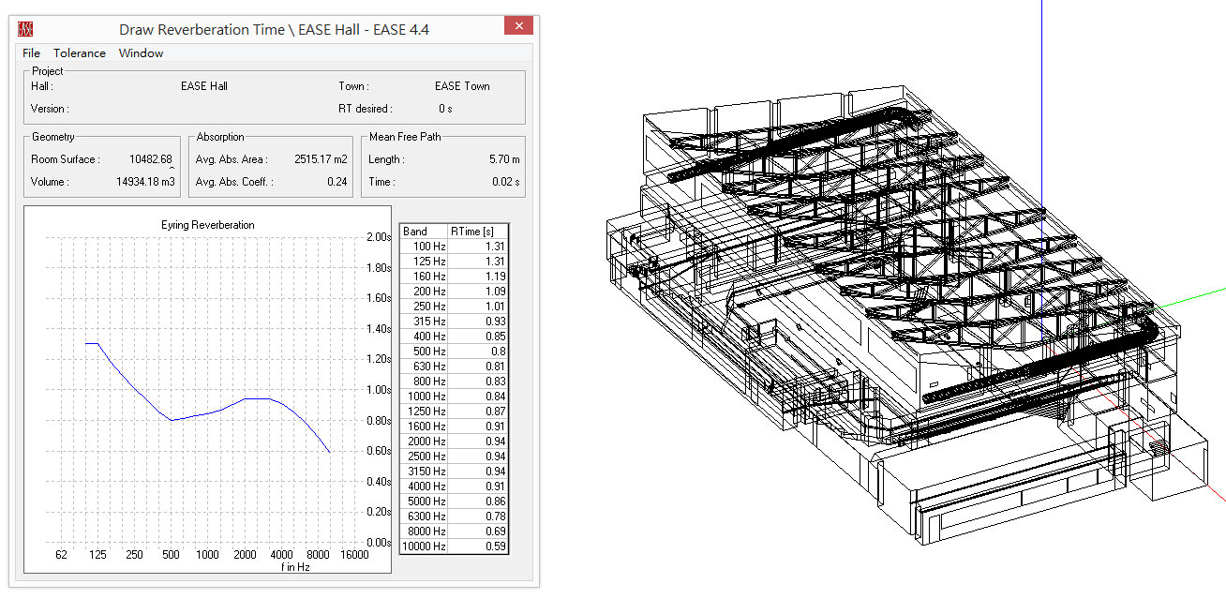Screen dimensions: 1226x599
Task: Select the 630 Hz band row
Action: point(454,367)
